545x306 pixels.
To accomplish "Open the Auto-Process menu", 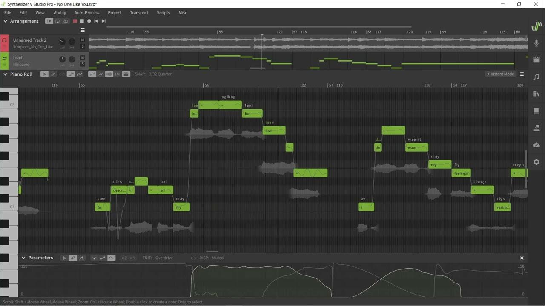I will tap(87, 13).
